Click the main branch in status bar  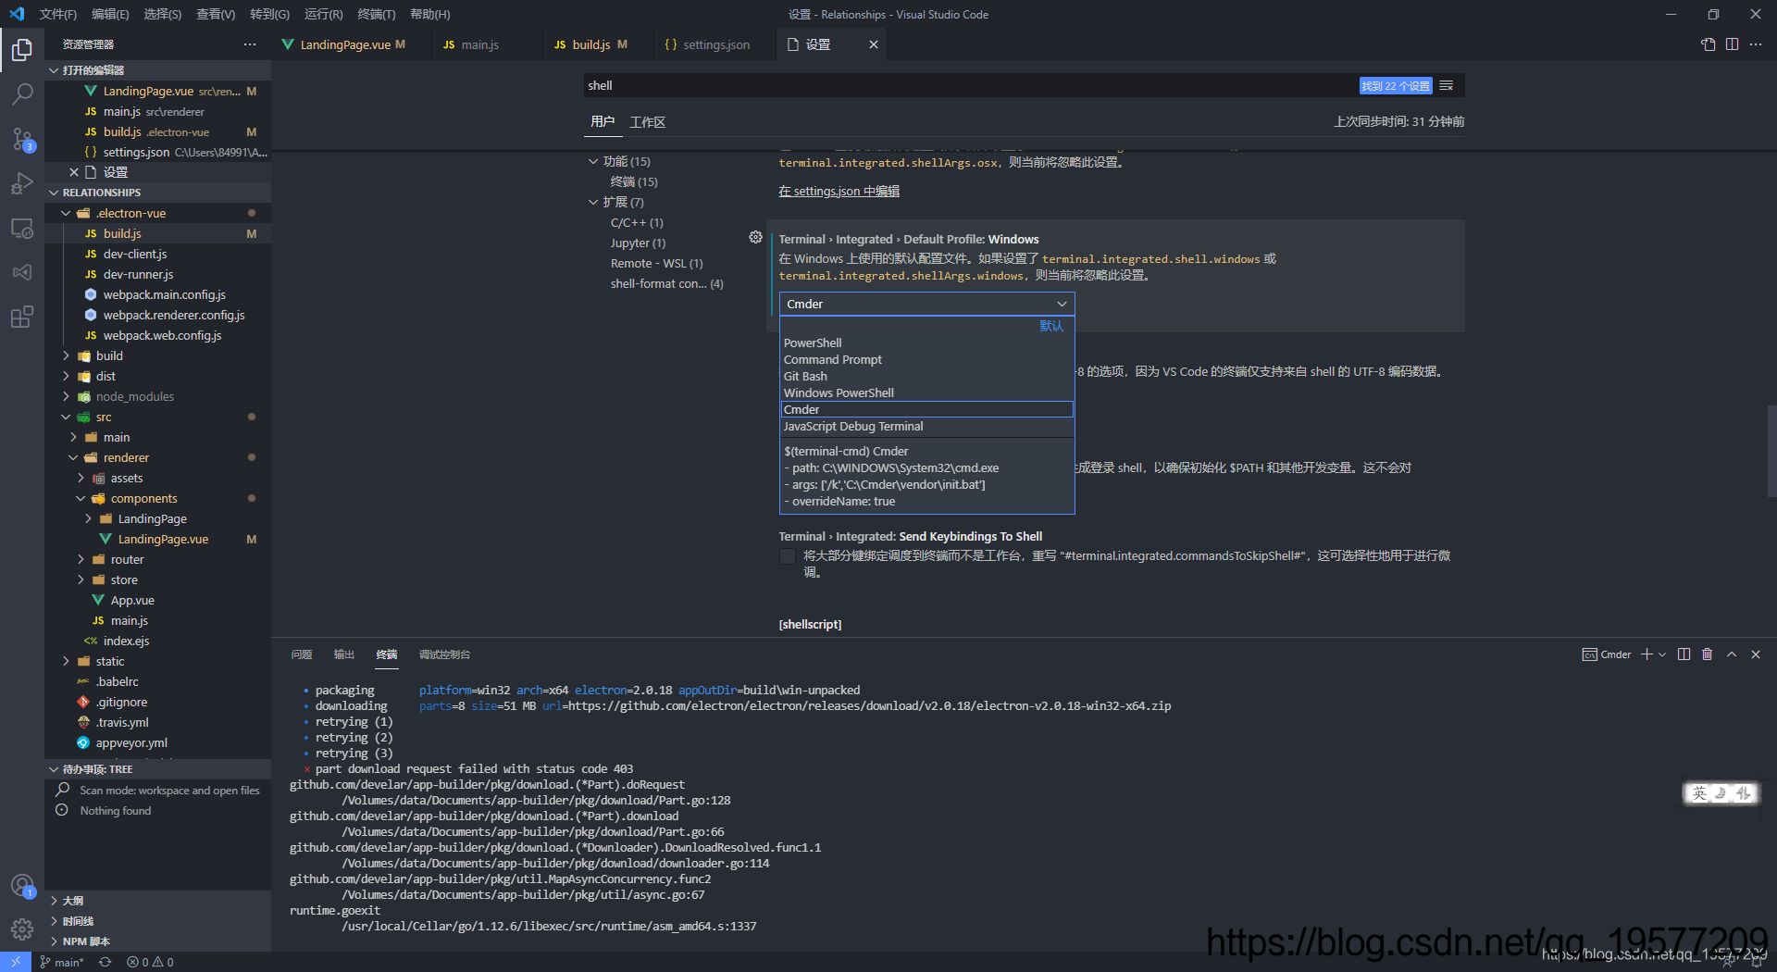61,962
